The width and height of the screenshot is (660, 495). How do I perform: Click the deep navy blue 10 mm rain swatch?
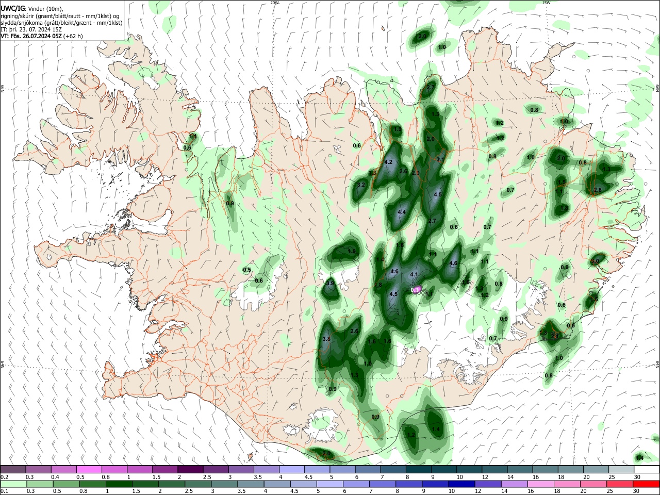tap(461, 484)
